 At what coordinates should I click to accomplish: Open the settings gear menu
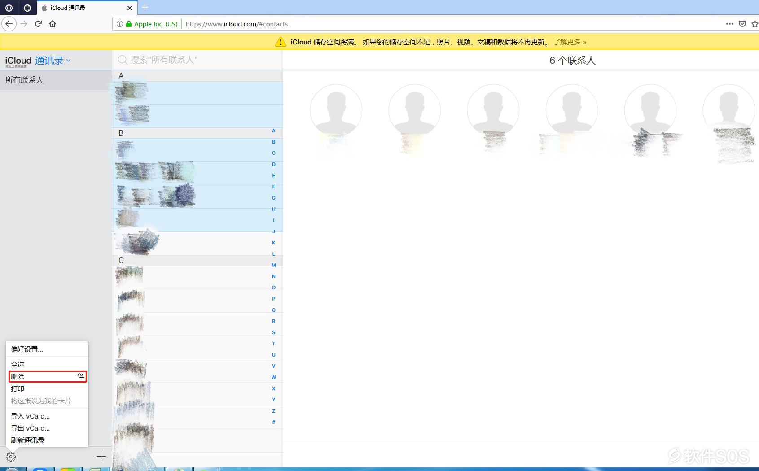(11, 457)
